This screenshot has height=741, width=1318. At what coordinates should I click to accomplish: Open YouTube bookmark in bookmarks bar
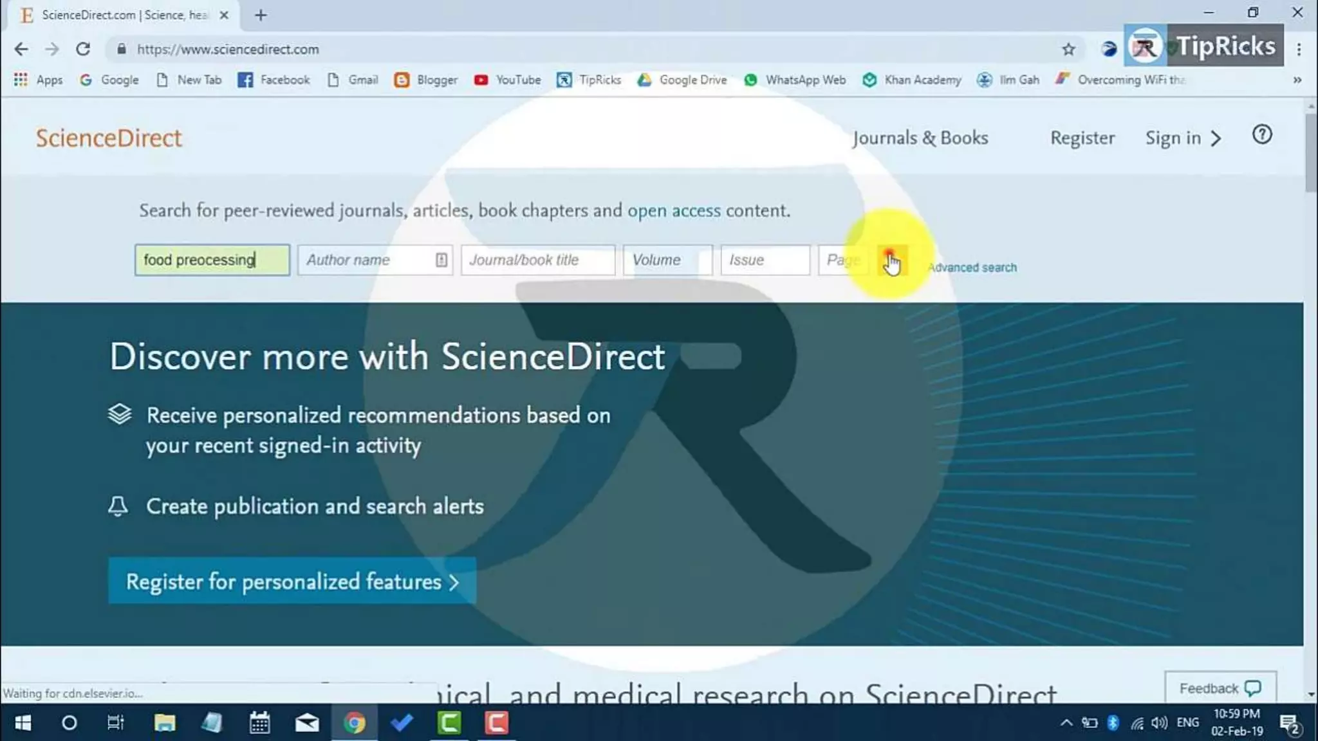coord(507,80)
